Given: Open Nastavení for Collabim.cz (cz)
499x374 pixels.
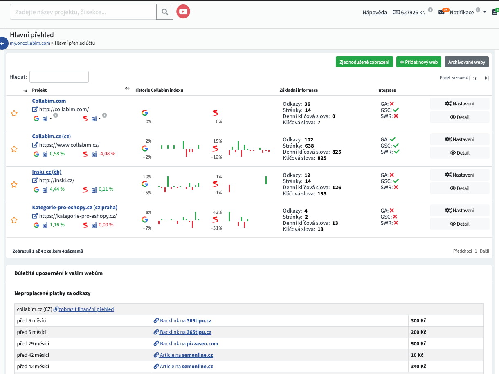Looking at the screenshot, I should (460, 139).
